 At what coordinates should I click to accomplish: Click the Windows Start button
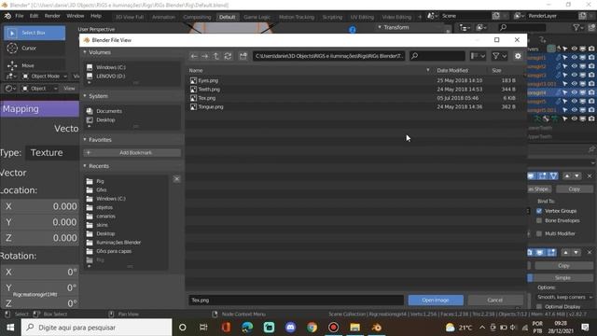click(10, 328)
